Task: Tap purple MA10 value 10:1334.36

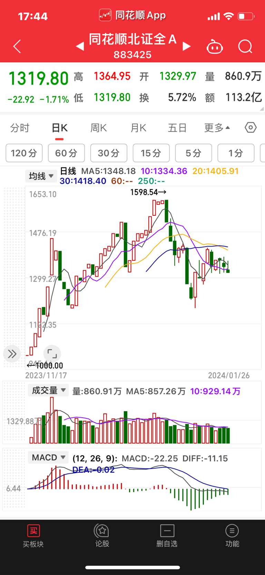Action: coord(164,171)
